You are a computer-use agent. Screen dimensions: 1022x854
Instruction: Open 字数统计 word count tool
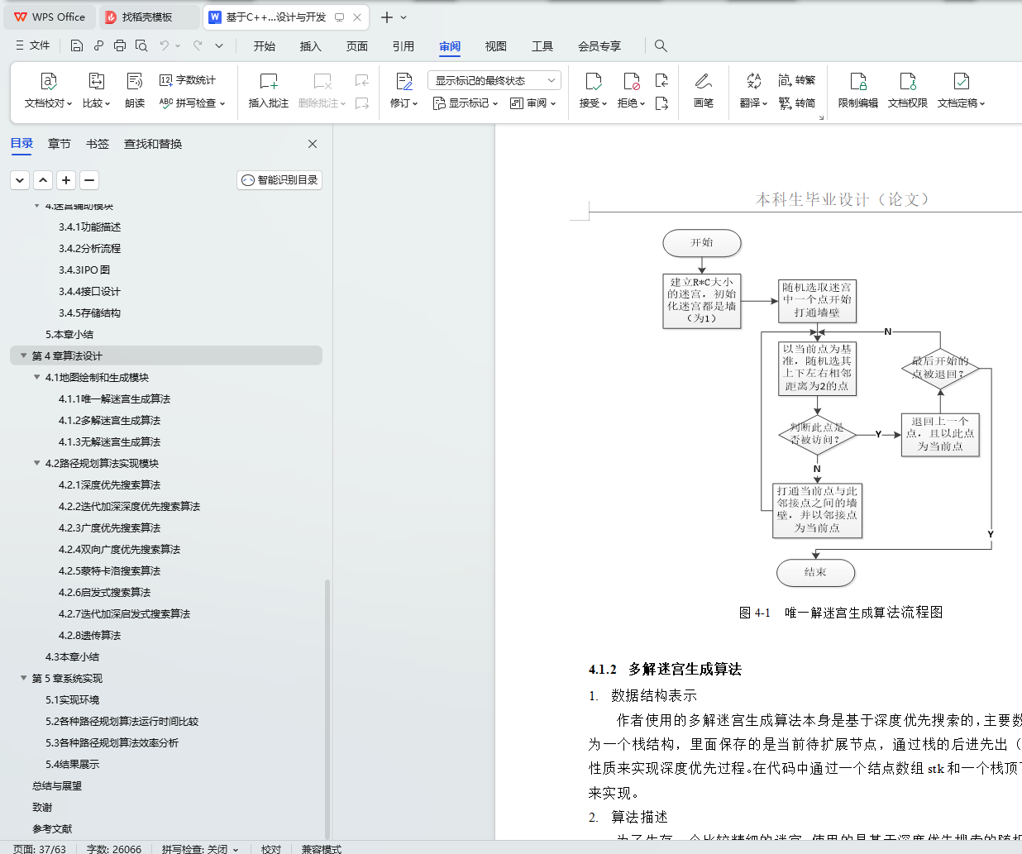tap(188, 80)
